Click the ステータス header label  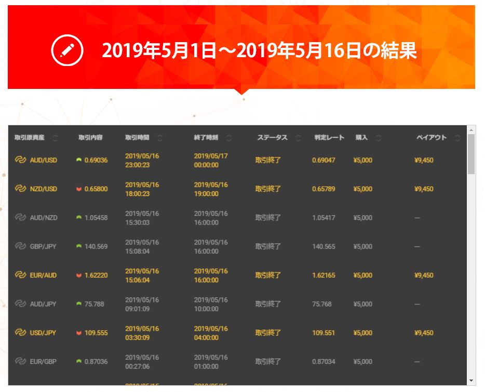[x=273, y=137]
